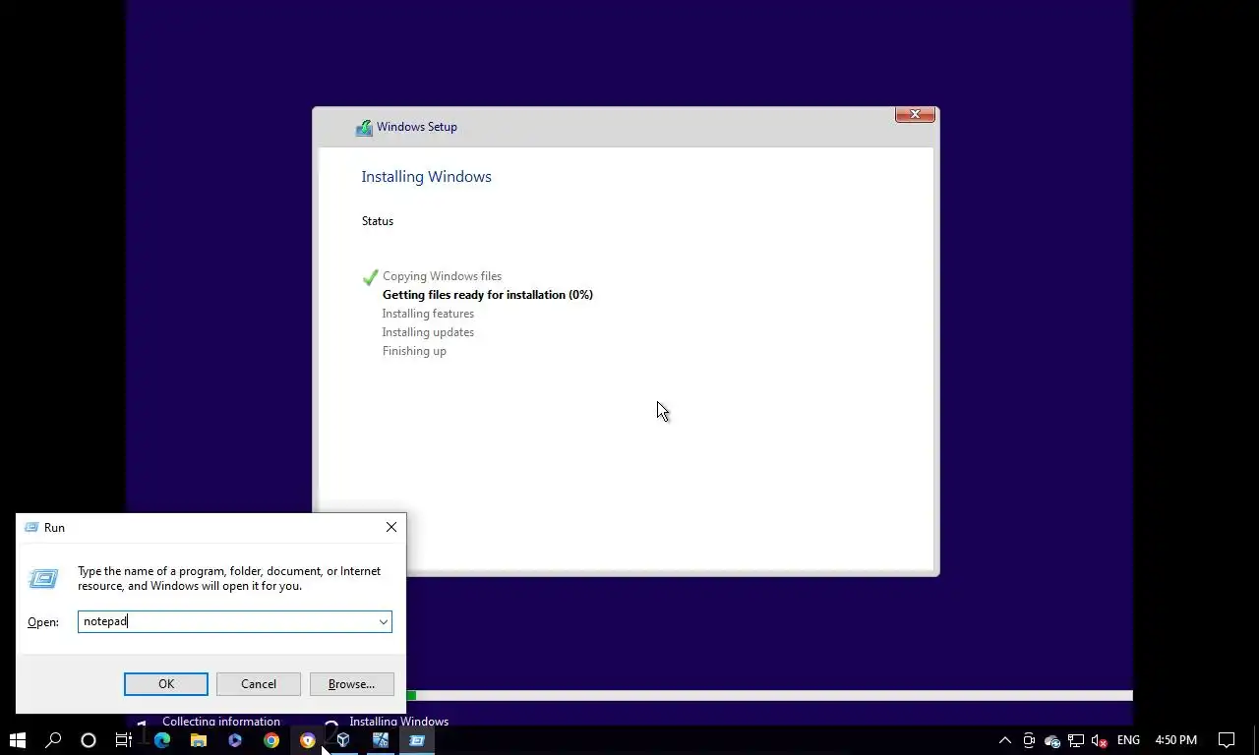Viewport: 1259px width, 755px height.
Task: Open the yellow shield app on taskbar
Action: click(x=308, y=740)
